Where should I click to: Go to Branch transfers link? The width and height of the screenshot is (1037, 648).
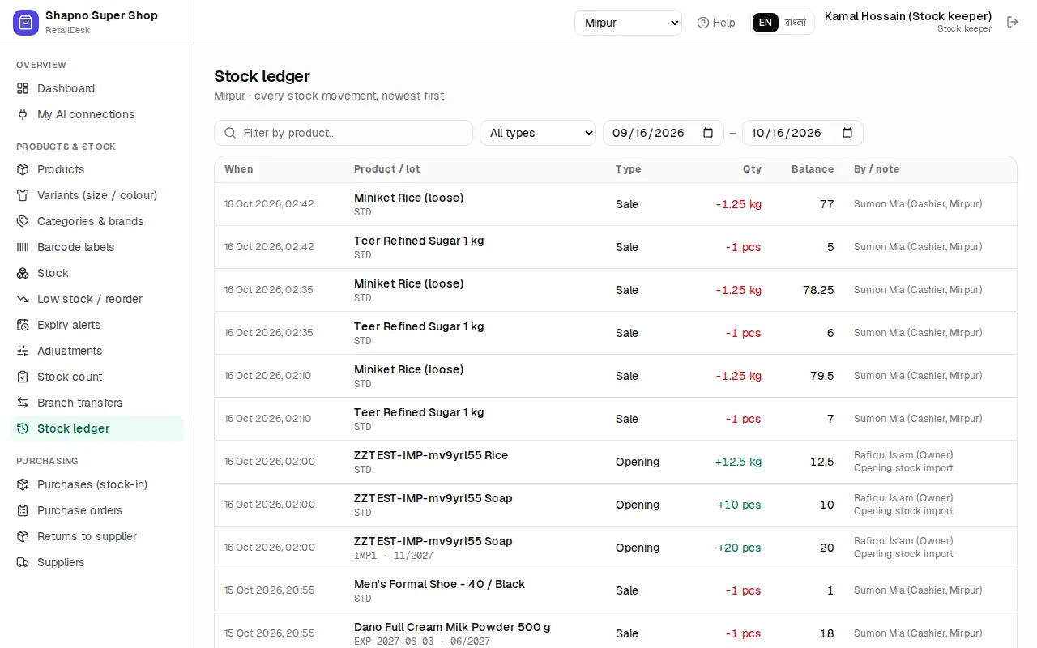[97, 403]
